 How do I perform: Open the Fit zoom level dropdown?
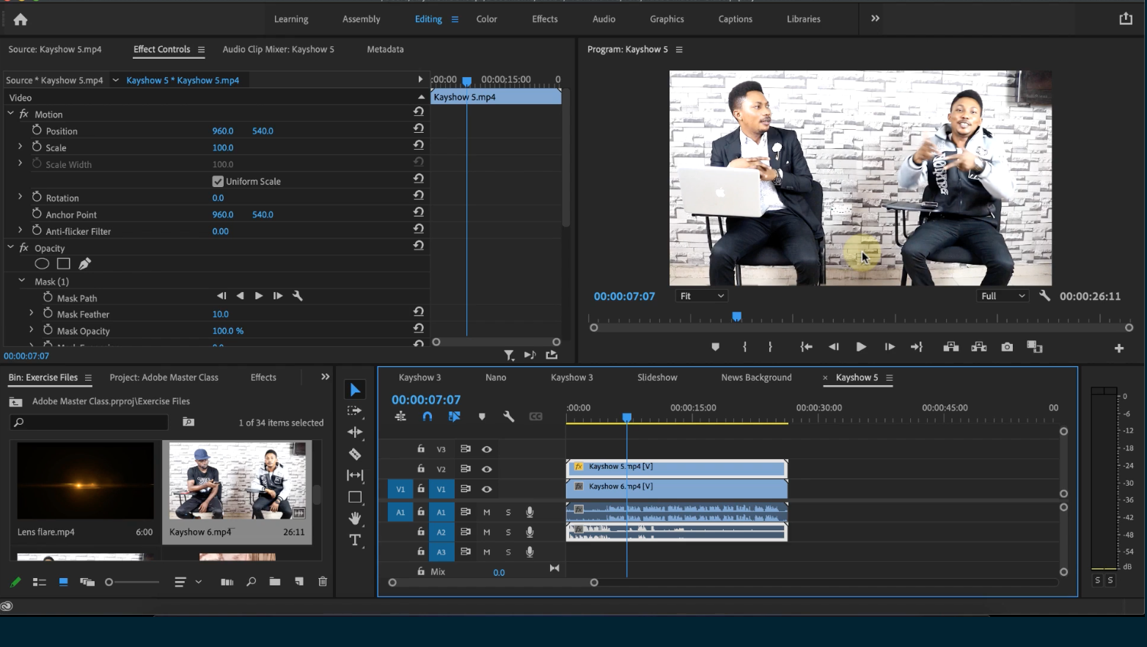[701, 296]
